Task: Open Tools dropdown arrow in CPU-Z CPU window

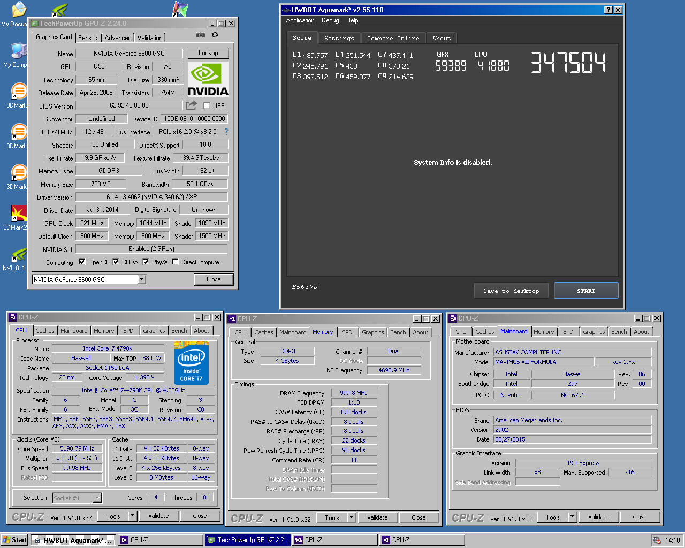Action: click(x=132, y=516)
